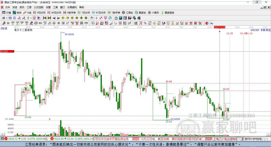Click the infinity loop icon

tap(211, 23)
